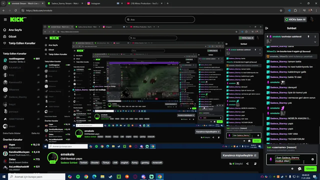Open Zetsu recommended channel
320x180 pixels.
(x=21, y=161)
